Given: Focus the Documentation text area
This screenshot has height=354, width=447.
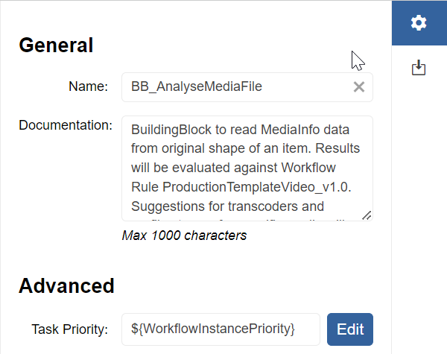Looking at the screenshot, I should pos(246,168).
